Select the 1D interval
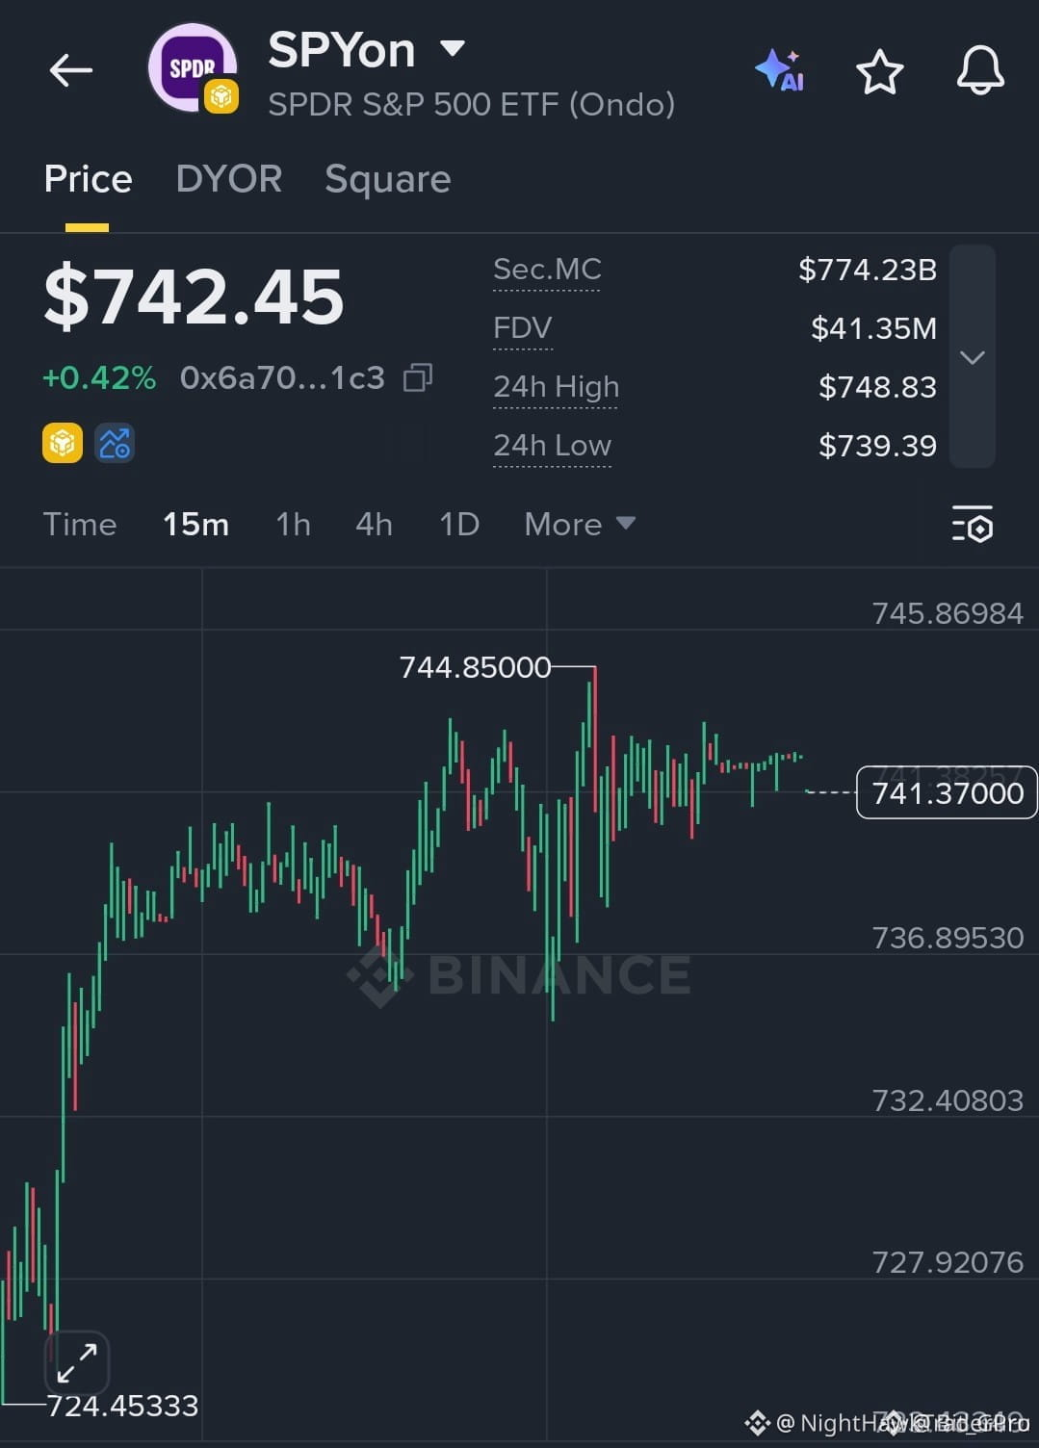The height and width of the screenshot is (1448, 1039). click(x=459, y=524)
